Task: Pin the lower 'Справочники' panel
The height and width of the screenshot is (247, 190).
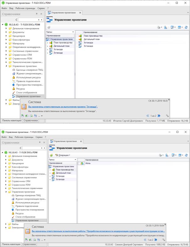Action: 40,142
